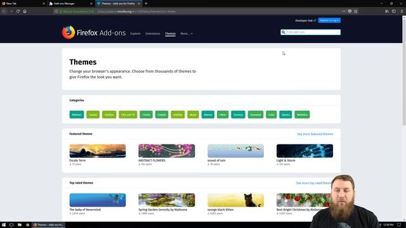Select the Solid category
This screenshot has width=406, height=228.
coord(272,115)
